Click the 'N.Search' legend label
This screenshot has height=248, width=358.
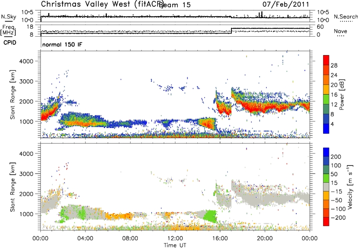coord(345,17)
